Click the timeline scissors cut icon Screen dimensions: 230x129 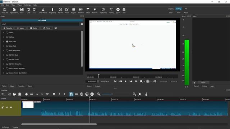coord(9,94)
